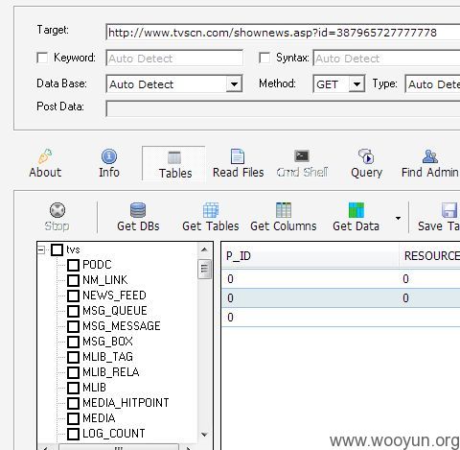Switch to the Tables tab
The width and height of the screenshot is (460, 450).
point(173,163)
